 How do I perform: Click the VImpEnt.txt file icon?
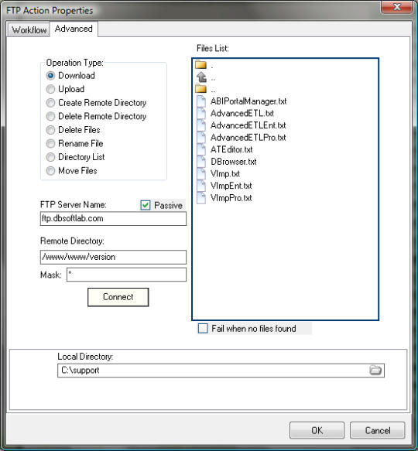point(201,186)
